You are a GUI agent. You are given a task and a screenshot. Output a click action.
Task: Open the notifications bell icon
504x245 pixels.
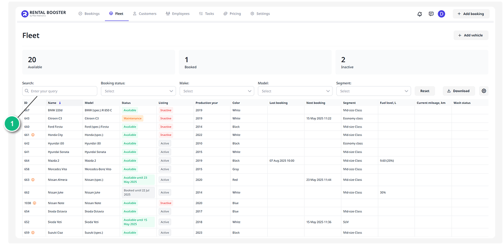point(420,14)
